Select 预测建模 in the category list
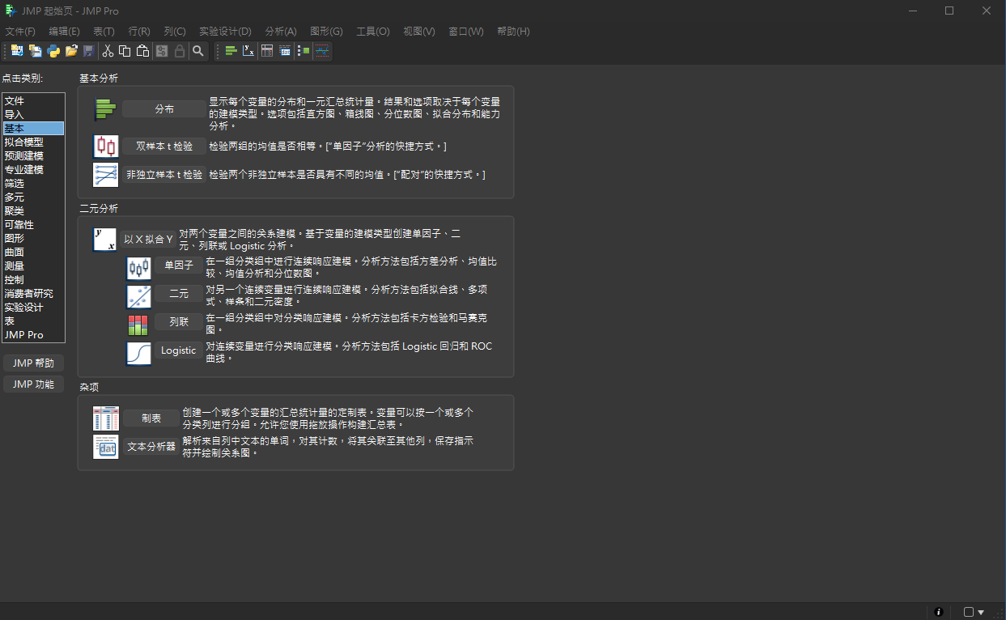Image resolution: width=1006 pixels, height=620 pixels. tap(33, 156)
